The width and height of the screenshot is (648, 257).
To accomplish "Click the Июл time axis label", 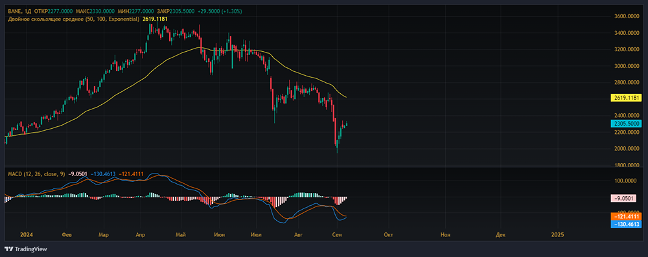I will pos(256,235).
